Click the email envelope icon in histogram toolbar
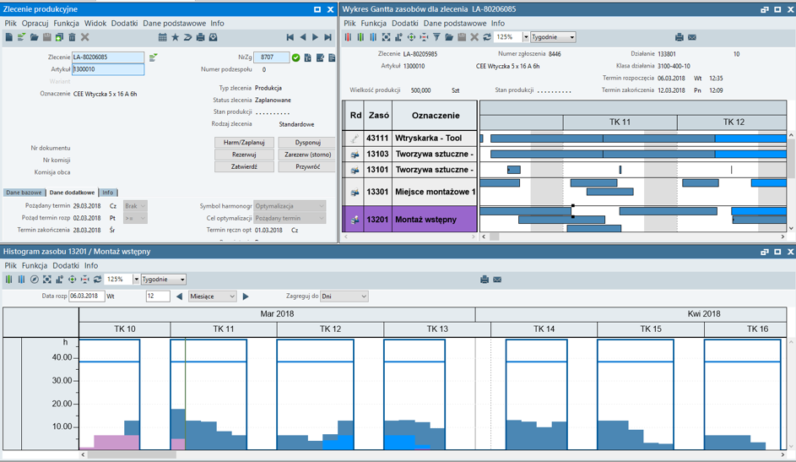This screenshot has width=796, height=462. tap(497, 280)
